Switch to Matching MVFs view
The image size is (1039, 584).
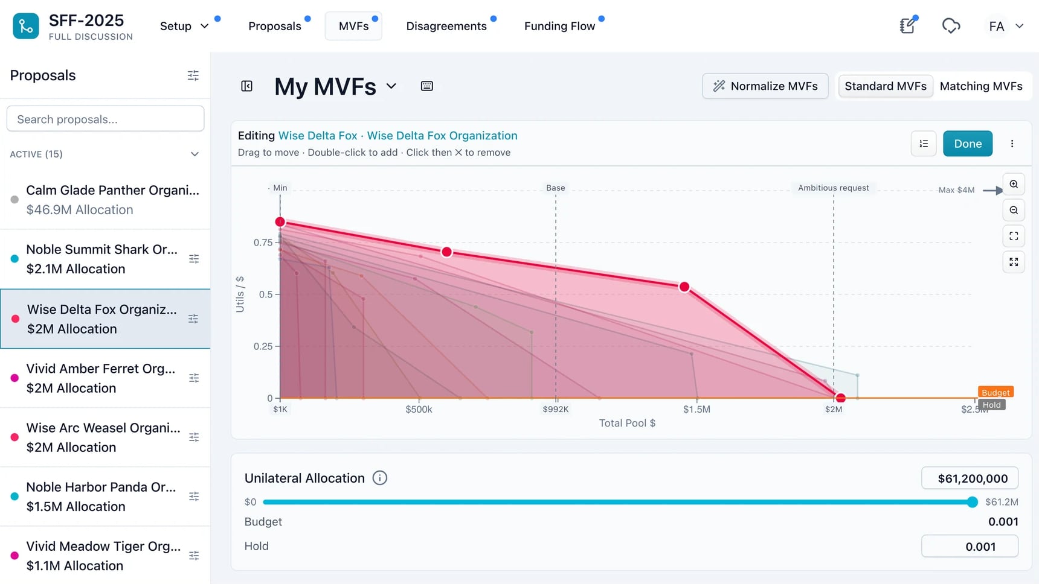click(981, 86)
